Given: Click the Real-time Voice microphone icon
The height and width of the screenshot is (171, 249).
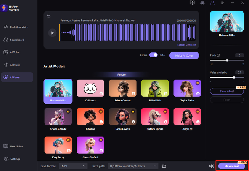Looking at the screenshot, I should click(x=6, y=27).
